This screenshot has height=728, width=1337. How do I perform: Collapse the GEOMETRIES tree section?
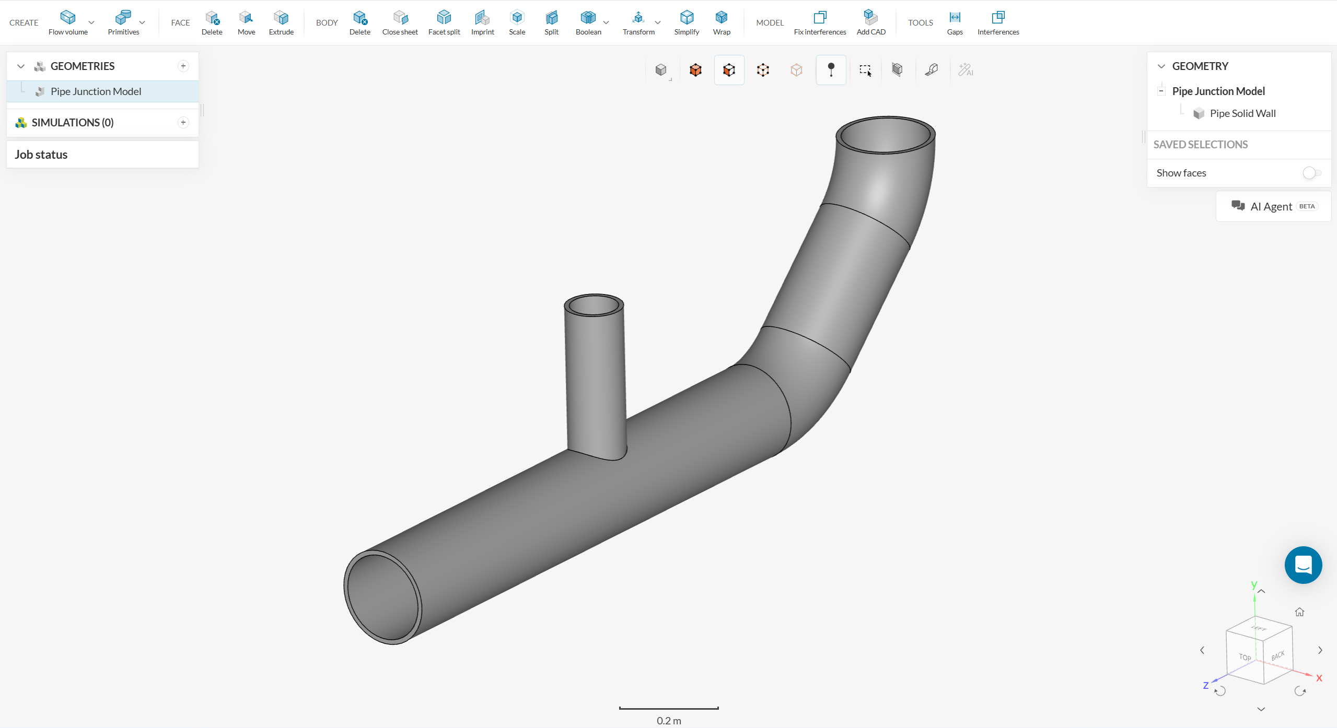pyautogui.click(x=21, y=66)
